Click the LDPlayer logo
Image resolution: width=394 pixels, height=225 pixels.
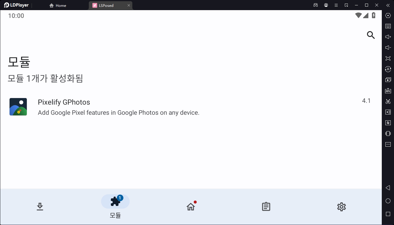(x=16, y=5)
